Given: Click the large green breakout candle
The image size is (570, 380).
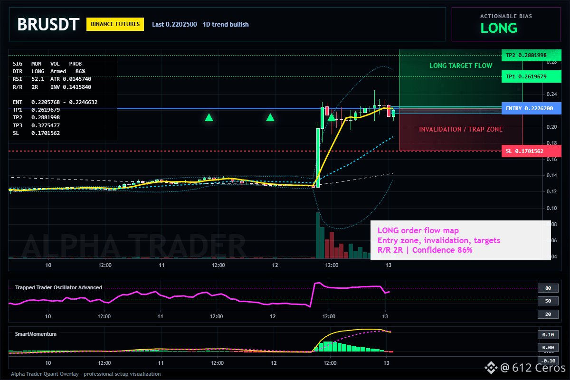Looking at the screenshot, I should click(318, 157).
